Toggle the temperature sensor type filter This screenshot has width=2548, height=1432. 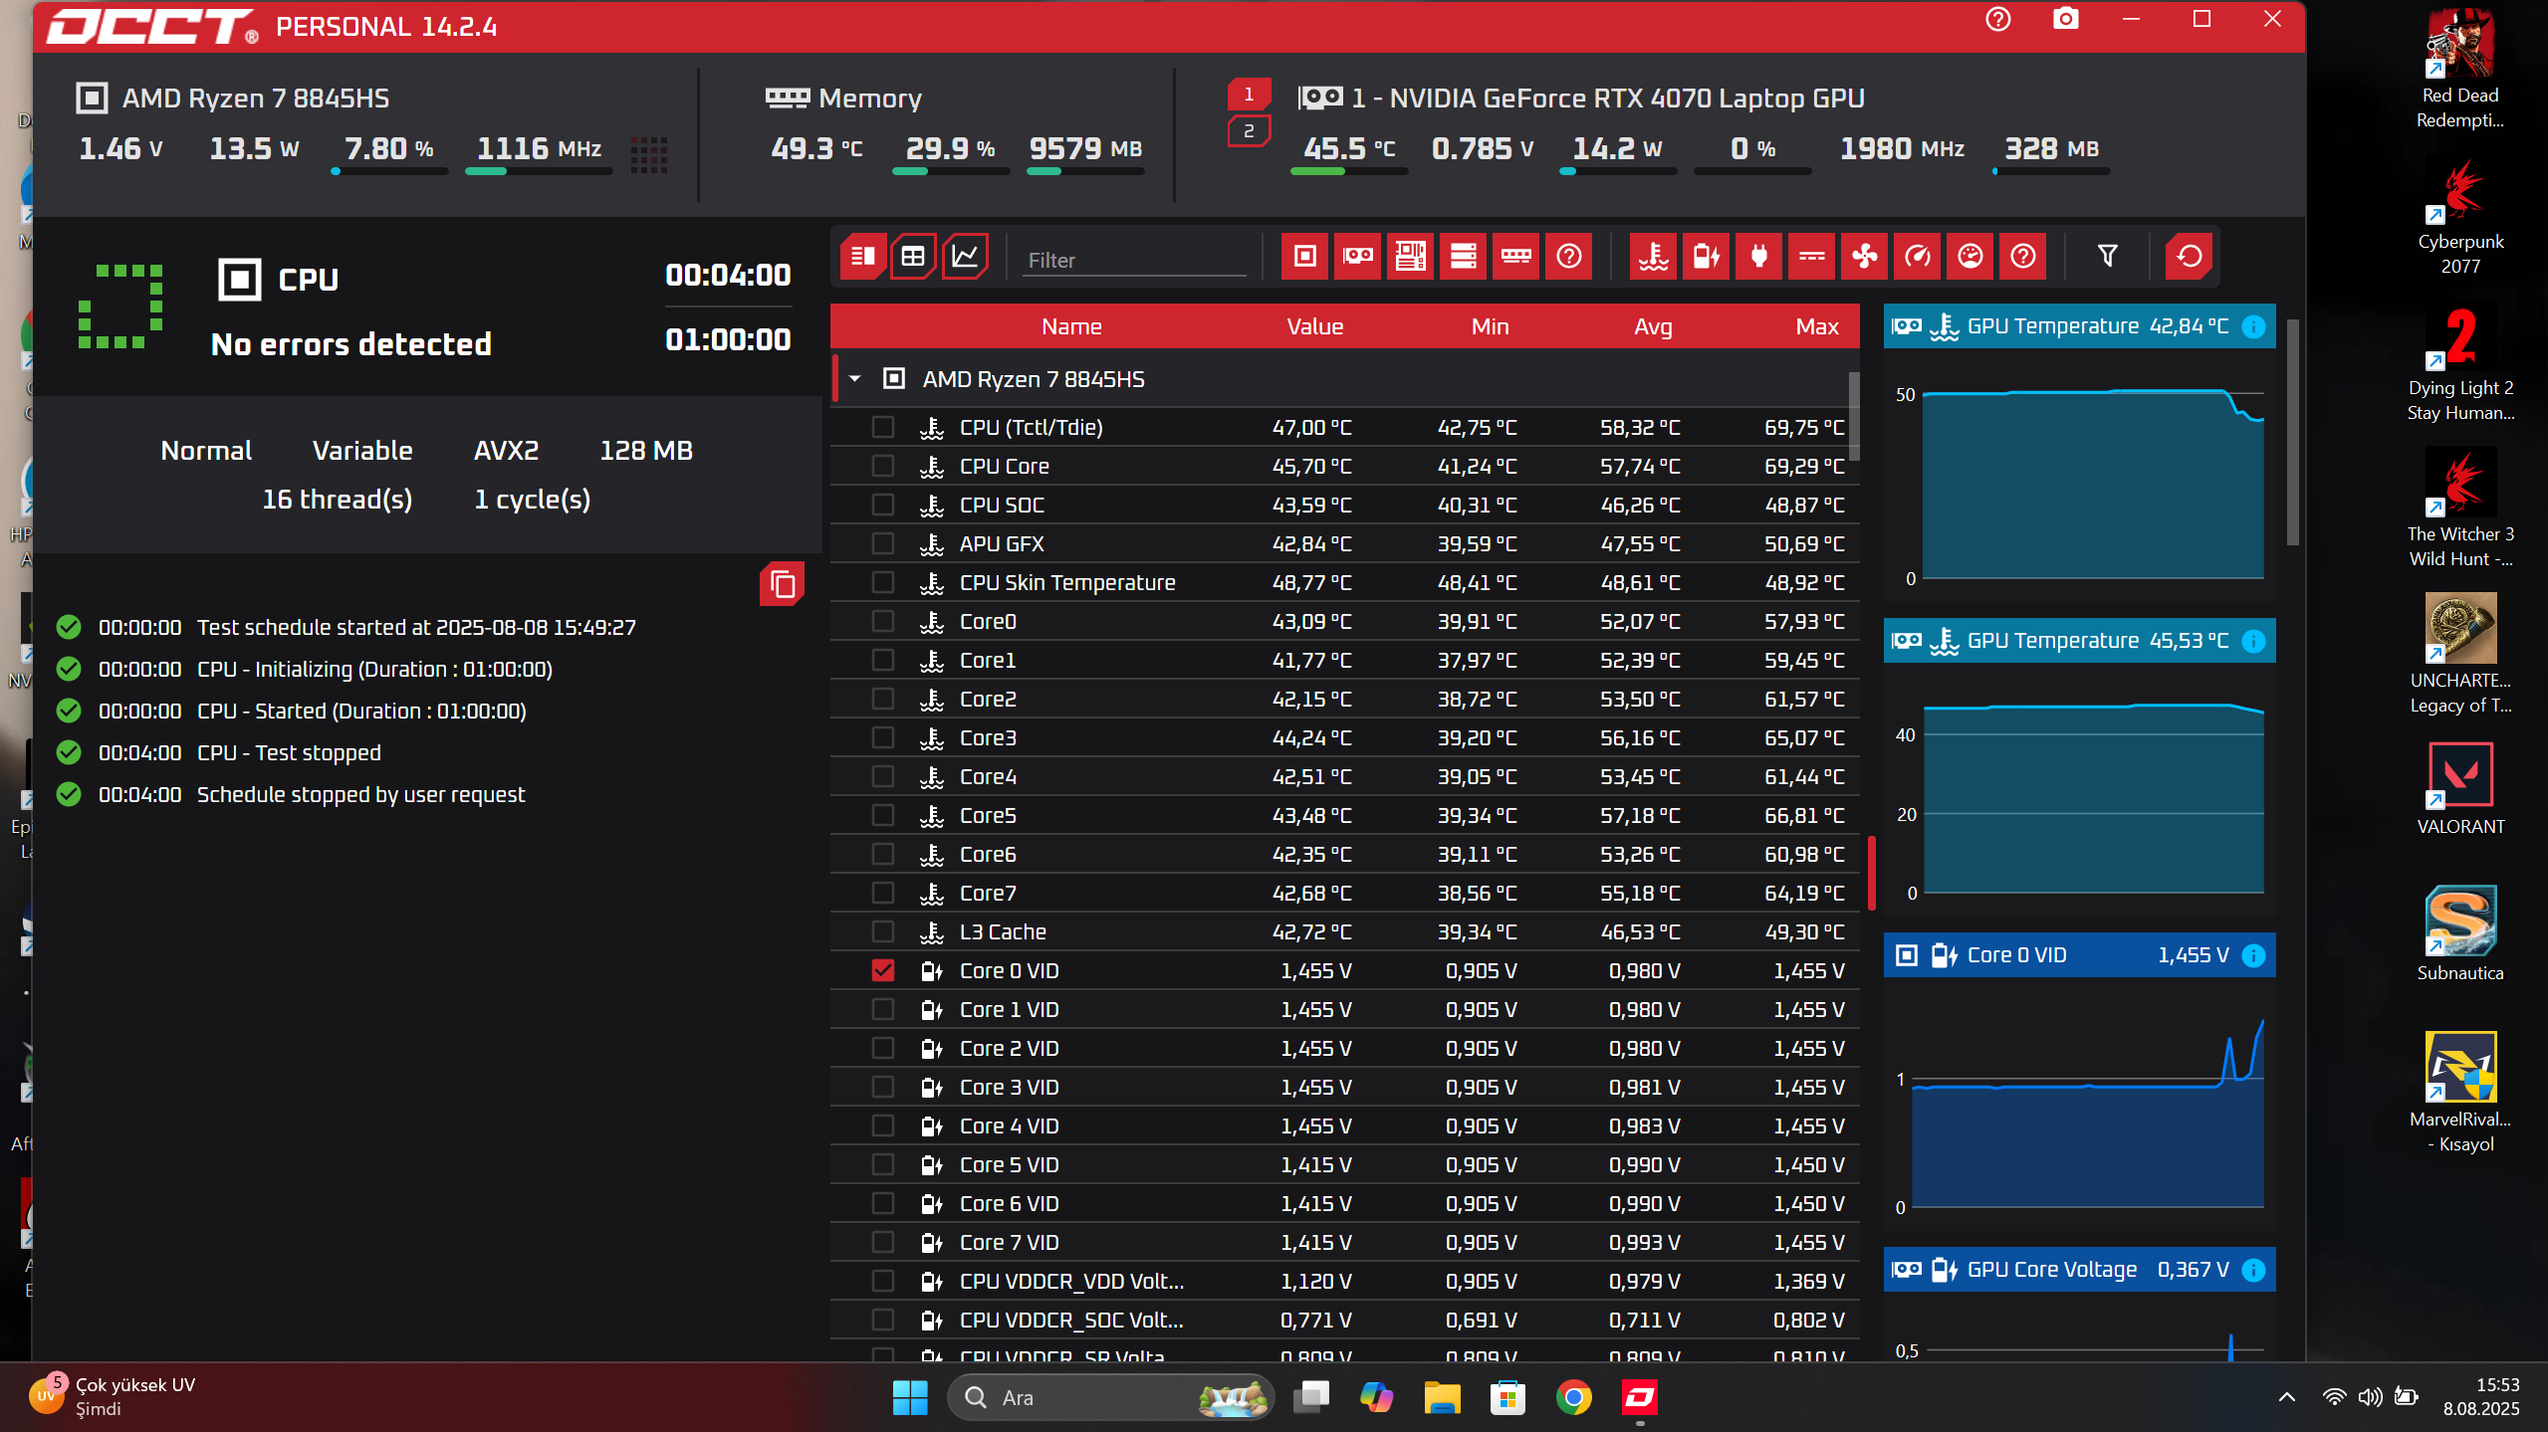pos(1654,257)
